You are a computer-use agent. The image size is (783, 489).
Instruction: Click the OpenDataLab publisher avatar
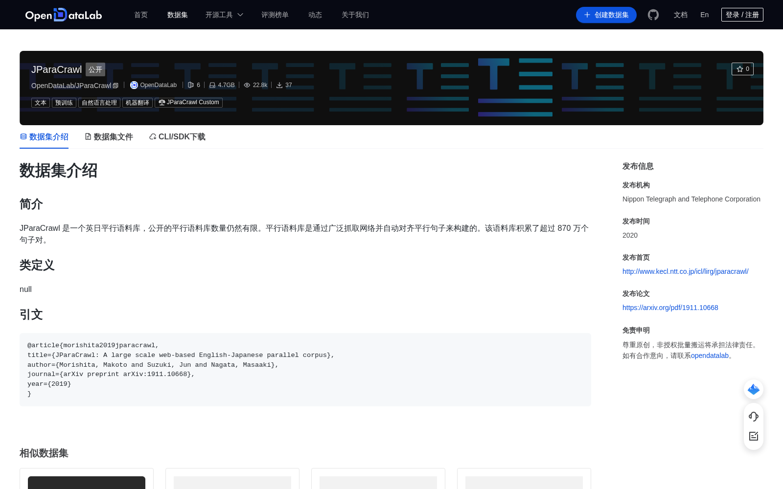pyautogui.click(x=134, y=85)
